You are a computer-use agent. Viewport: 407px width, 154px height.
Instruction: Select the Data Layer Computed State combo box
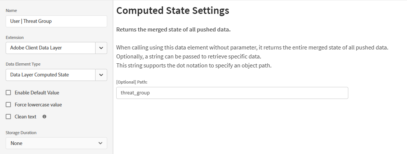[51, 75]
